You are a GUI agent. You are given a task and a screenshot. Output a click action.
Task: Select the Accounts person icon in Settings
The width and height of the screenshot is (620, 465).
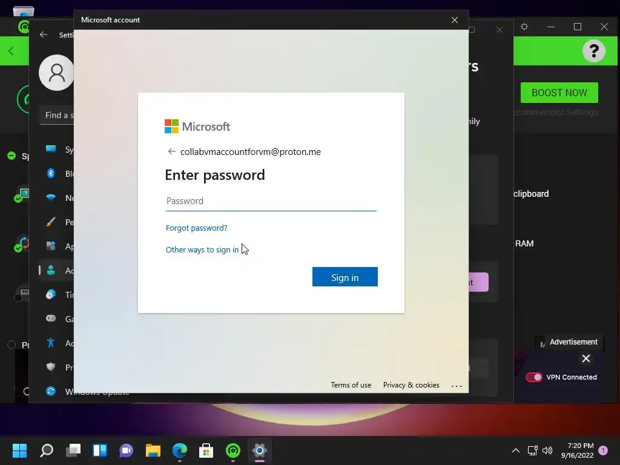51,271
